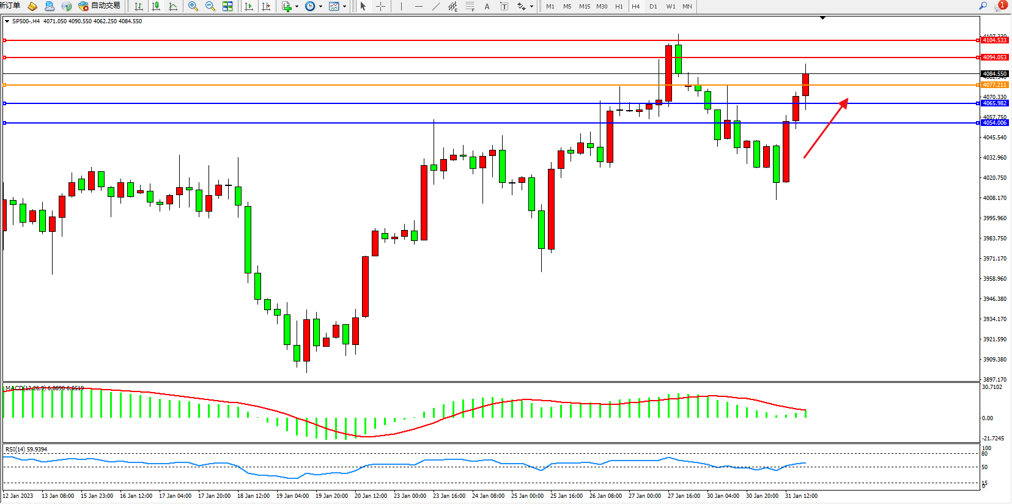
Task: Open chat notifications with red badge
Action: click(x=1000, y=6)
